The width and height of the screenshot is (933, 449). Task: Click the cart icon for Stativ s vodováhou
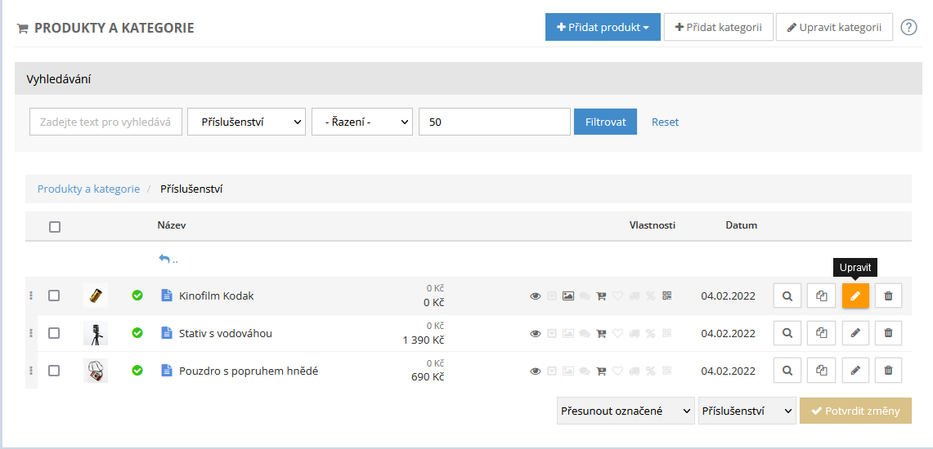pyautogui.click(x=601, y=333)
